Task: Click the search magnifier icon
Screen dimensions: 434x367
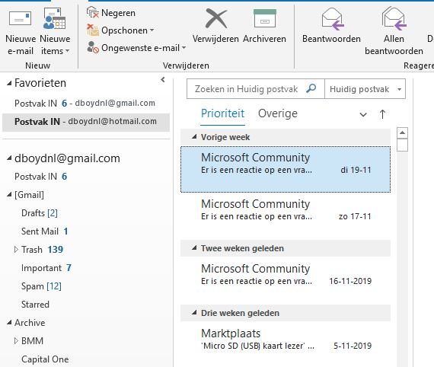Action: (x=311, y=88)
